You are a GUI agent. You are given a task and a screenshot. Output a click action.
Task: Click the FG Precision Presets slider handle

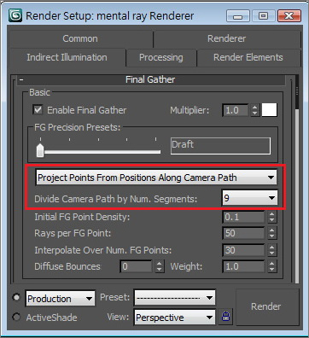(40, 150)
